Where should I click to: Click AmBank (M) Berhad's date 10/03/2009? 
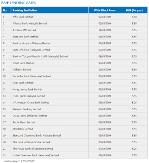[105, 30]
